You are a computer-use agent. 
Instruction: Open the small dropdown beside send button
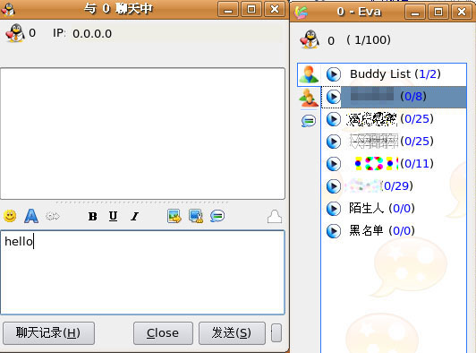(x=276, y=333)
